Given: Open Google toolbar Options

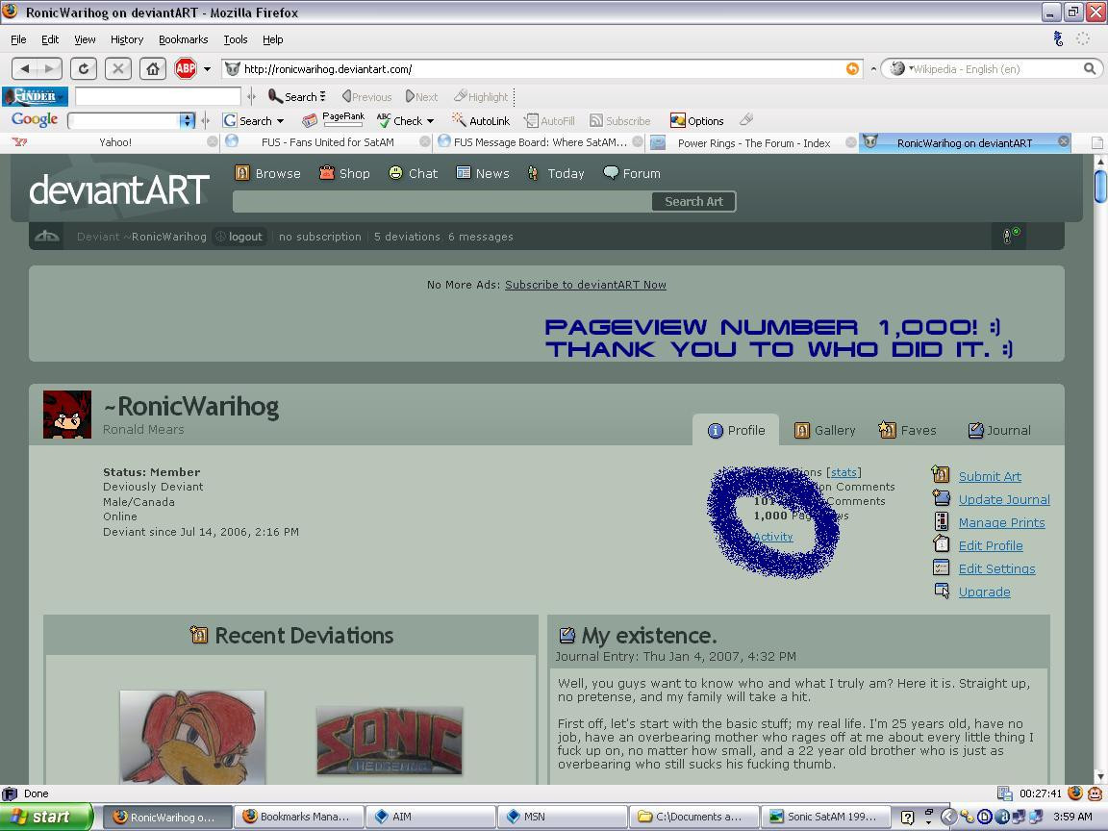Looking at the screenshot, I should [696, 121].
